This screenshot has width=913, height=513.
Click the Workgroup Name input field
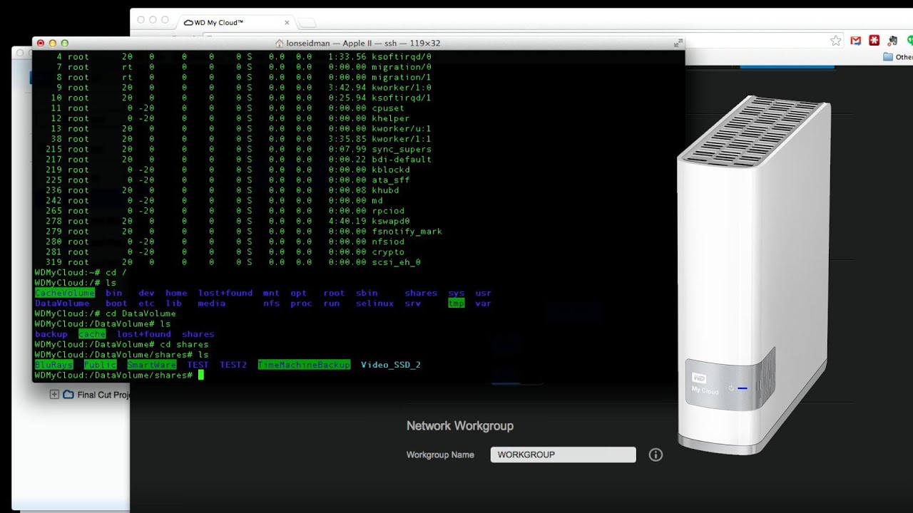tap(563, 455)
